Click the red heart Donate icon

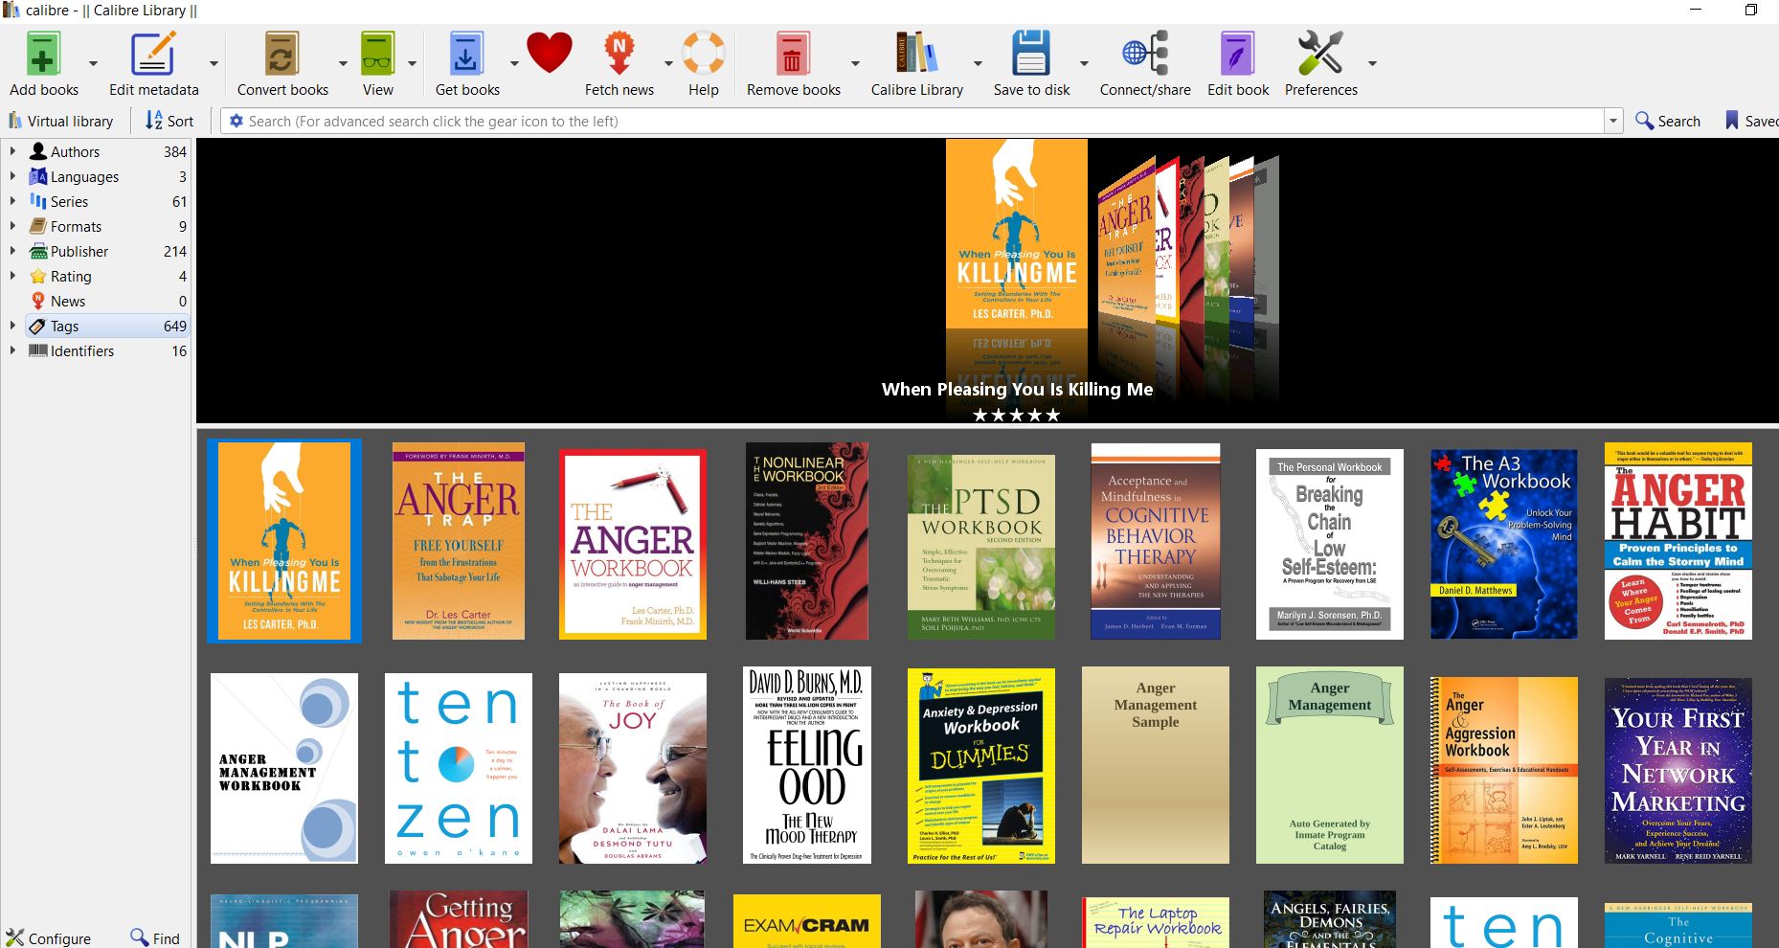pyautogui.click(x=550, y=52)
